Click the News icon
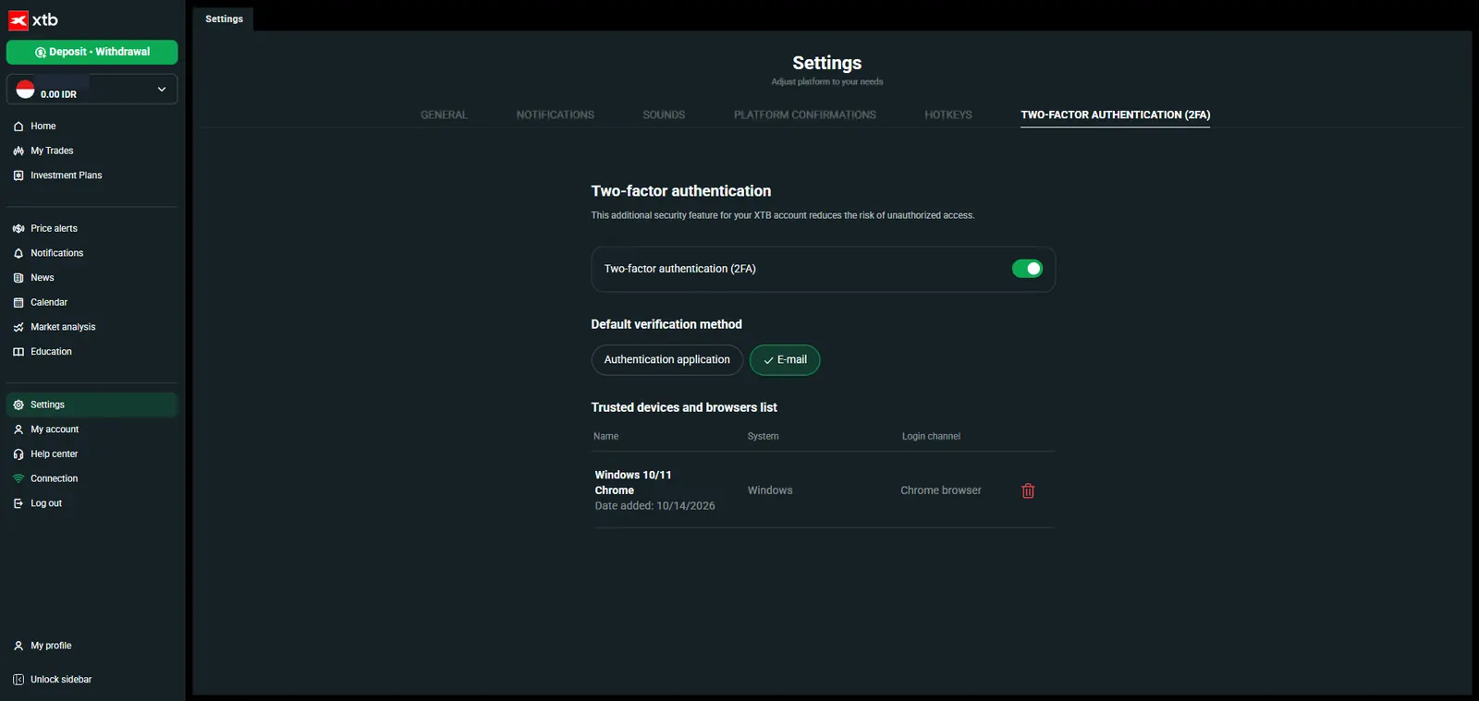The image size is (1479, 701). (x=18, y=278)
